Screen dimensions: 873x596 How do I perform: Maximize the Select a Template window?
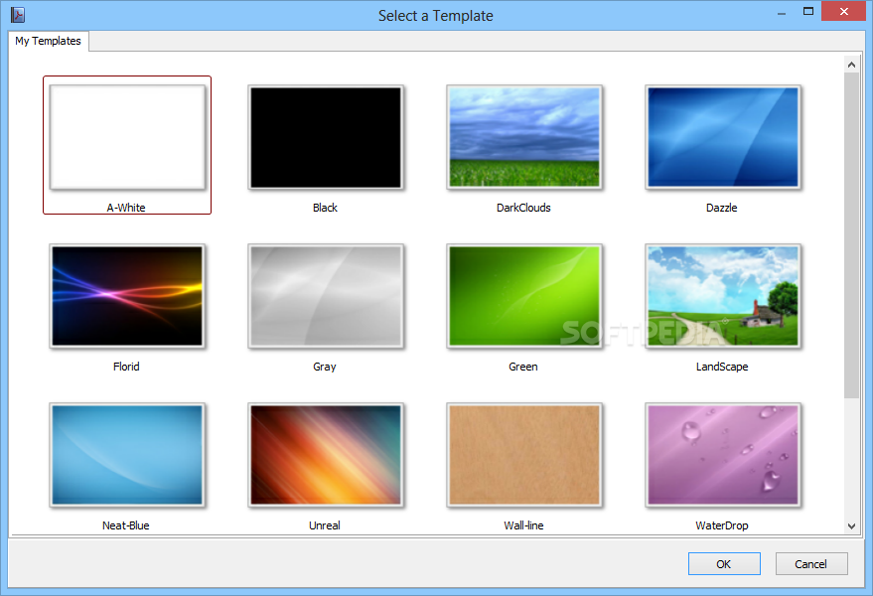pos(808,11)
